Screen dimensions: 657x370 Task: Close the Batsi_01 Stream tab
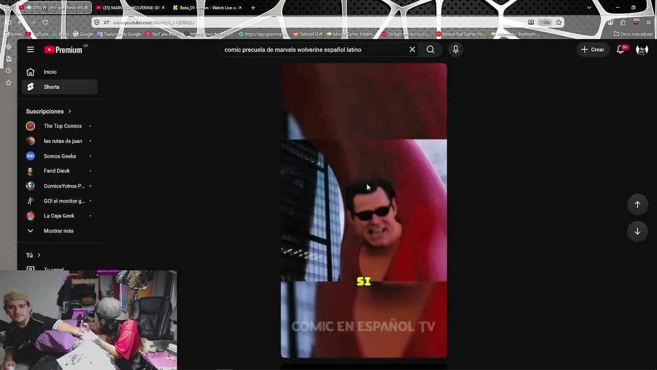[240, 8]
